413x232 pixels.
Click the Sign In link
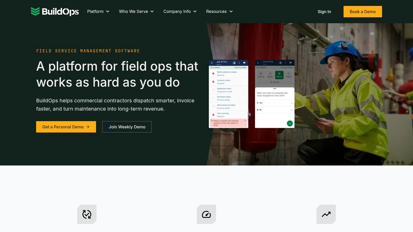pyautogui.click(x=324, y=12)
